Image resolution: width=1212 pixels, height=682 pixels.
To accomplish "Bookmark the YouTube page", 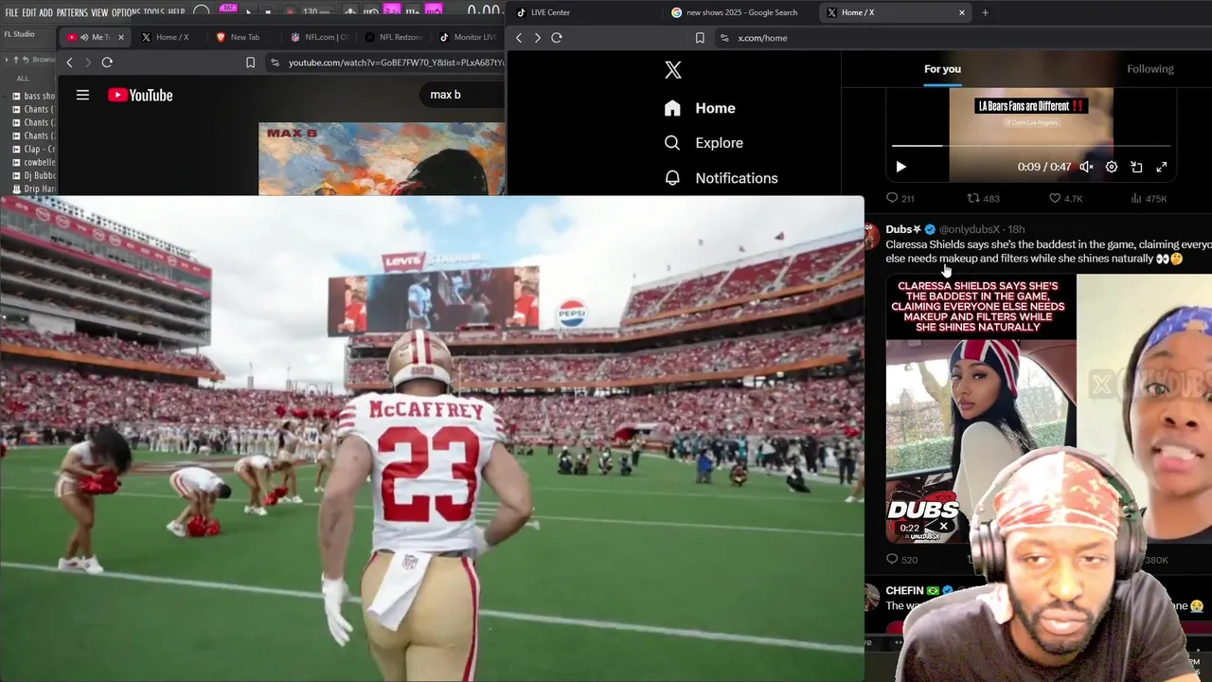I will click(x=250, y=63).
